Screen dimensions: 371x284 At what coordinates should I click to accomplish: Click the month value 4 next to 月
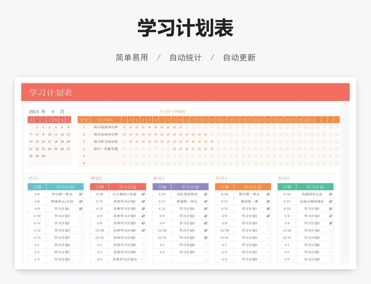click(52, 112)
